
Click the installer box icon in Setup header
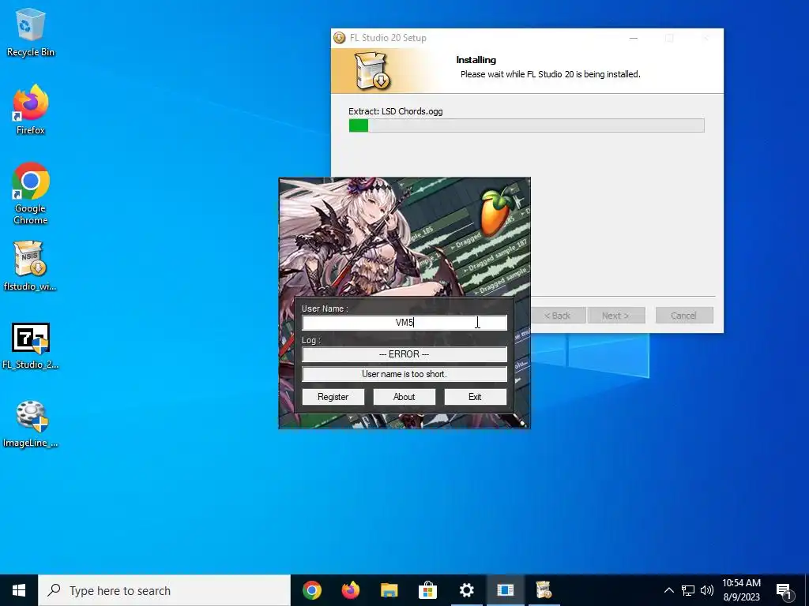(x=371, y=71)
